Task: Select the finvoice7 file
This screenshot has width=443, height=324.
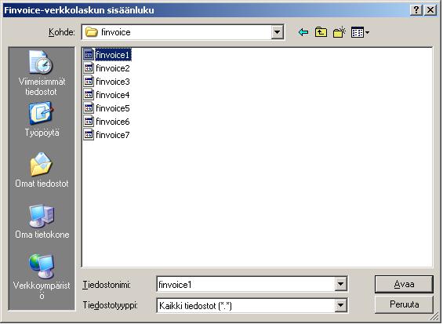Action: pos(107,135)
